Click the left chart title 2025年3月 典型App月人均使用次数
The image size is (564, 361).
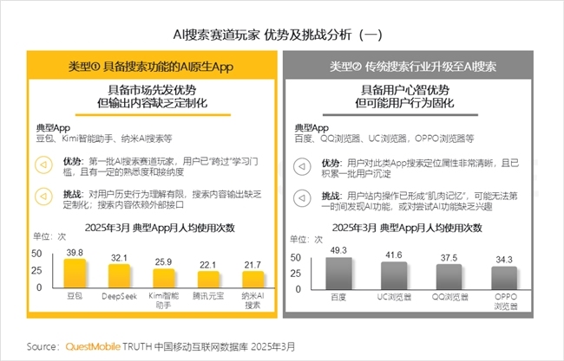[x=160, y=228]
